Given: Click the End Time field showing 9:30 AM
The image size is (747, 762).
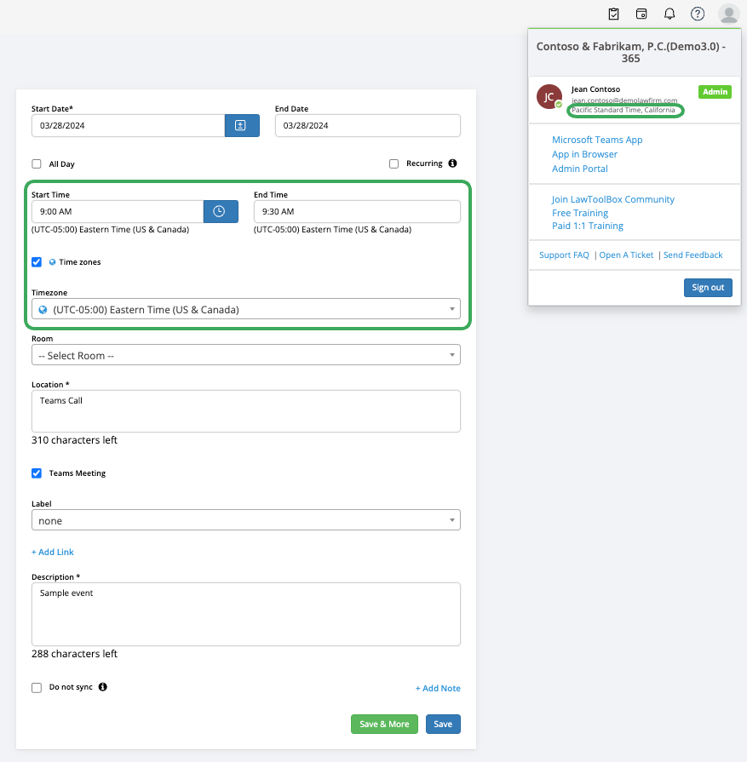Looking at the screenshot, I should [x=357, y=211].
